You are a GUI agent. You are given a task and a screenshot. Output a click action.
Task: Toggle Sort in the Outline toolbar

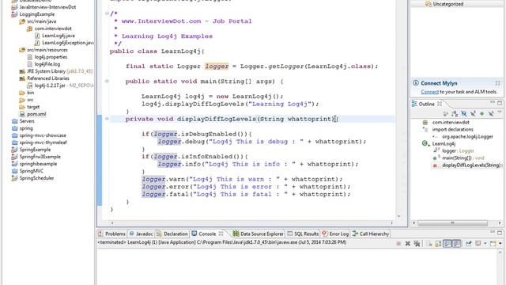(455, 114)
